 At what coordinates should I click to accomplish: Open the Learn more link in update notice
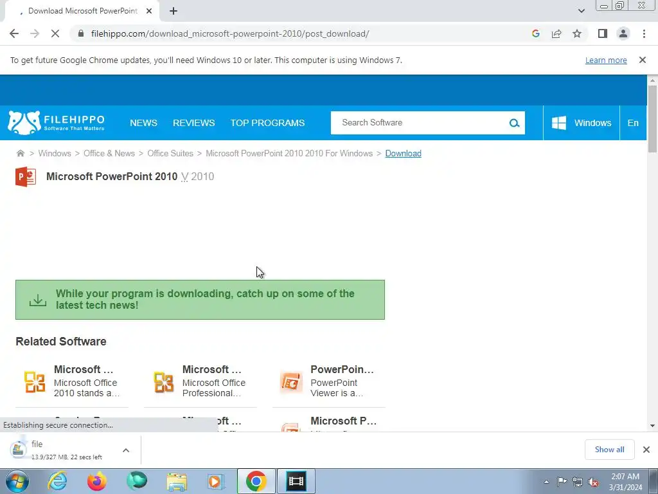606,60
